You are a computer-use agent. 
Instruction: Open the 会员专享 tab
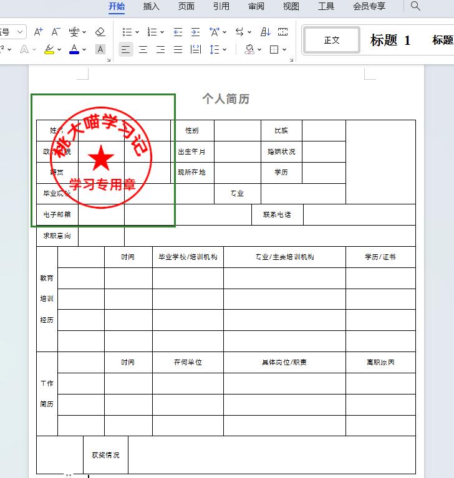click(369, 6)
